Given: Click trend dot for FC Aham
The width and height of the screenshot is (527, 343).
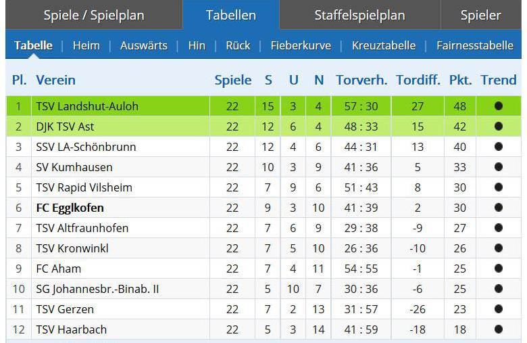Looking at the screenshot, I should (x=499, y=269).
